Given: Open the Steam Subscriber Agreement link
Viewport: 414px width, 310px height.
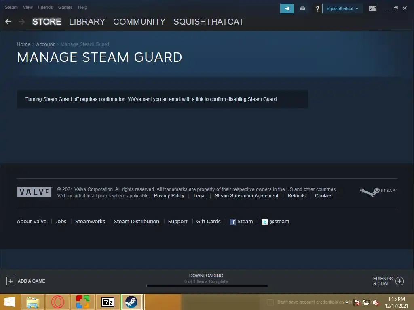Looking at the screenshot, I should (x=246, y=196).
